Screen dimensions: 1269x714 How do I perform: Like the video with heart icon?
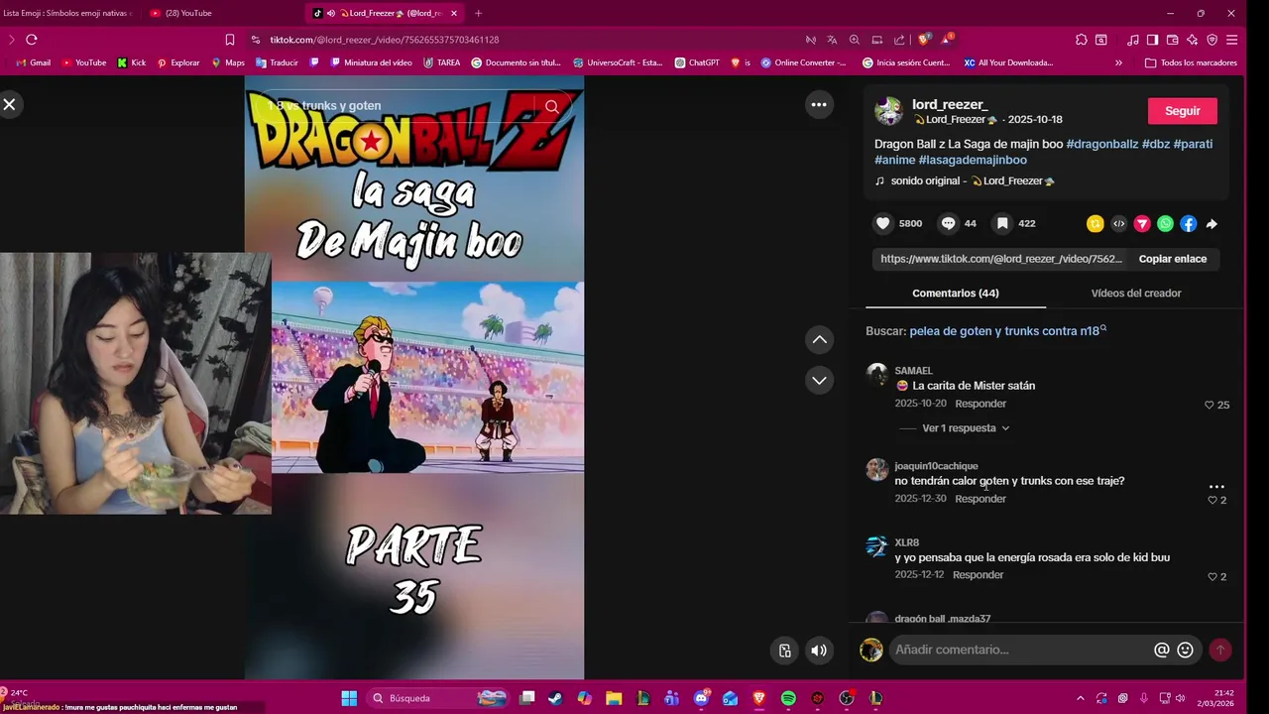(883, 224)
